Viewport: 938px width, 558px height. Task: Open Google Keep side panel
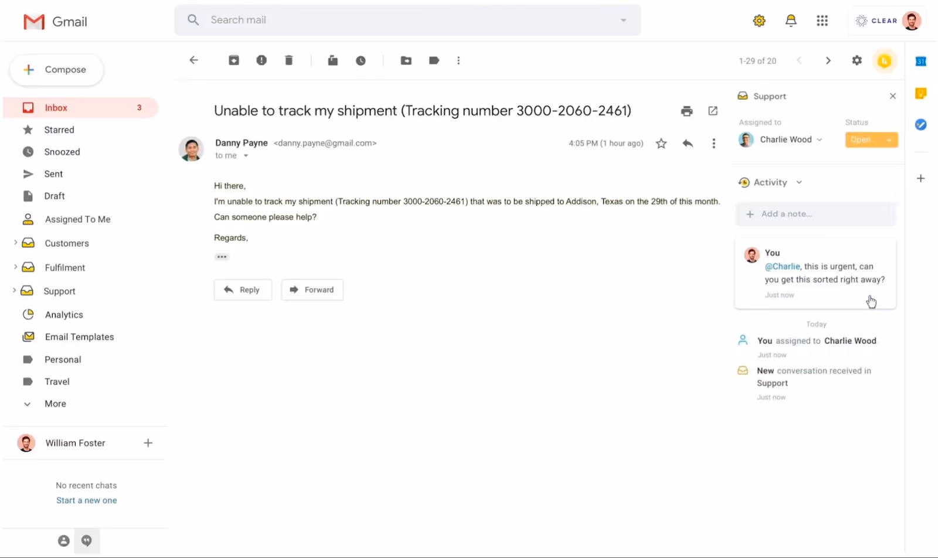(x=921, y=93)
